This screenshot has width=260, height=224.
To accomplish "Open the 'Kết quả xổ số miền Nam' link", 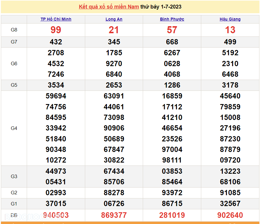I will pyautogui.click(x=109, y=7).
